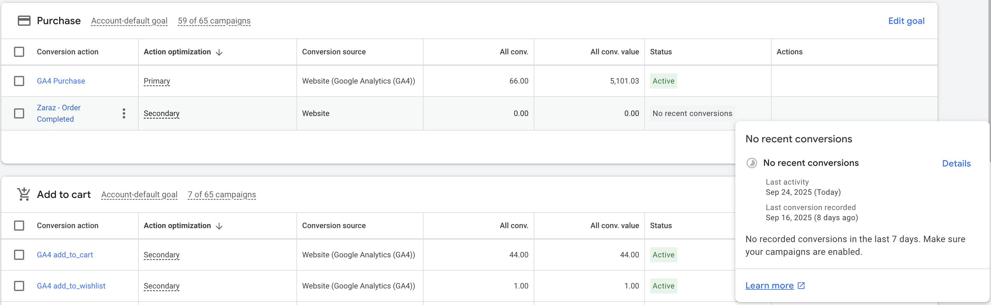Screen dimensions: 991x305
Task: Open Details in the status popup
Action: click(956, 164)
